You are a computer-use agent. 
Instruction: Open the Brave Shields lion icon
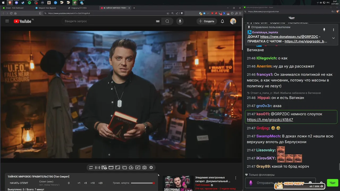point(182,13)
